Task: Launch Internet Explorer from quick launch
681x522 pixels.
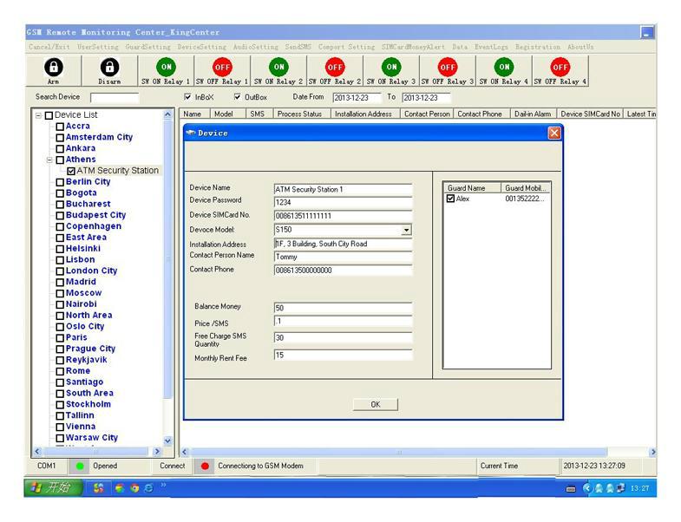Action: 148,487
